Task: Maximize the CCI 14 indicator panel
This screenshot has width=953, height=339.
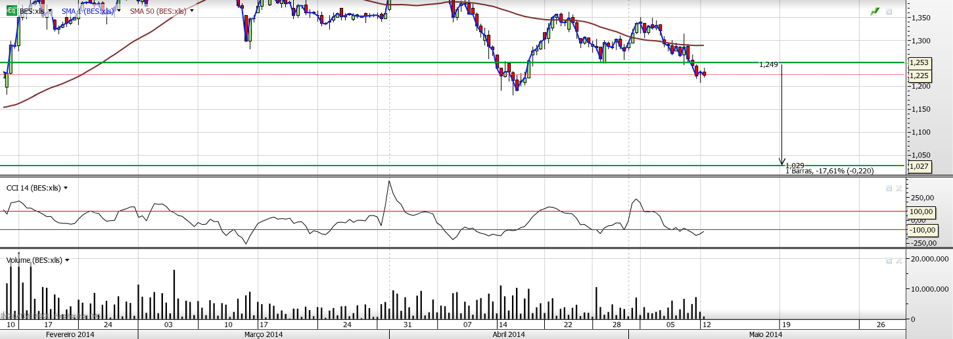Action: [889, 188]
